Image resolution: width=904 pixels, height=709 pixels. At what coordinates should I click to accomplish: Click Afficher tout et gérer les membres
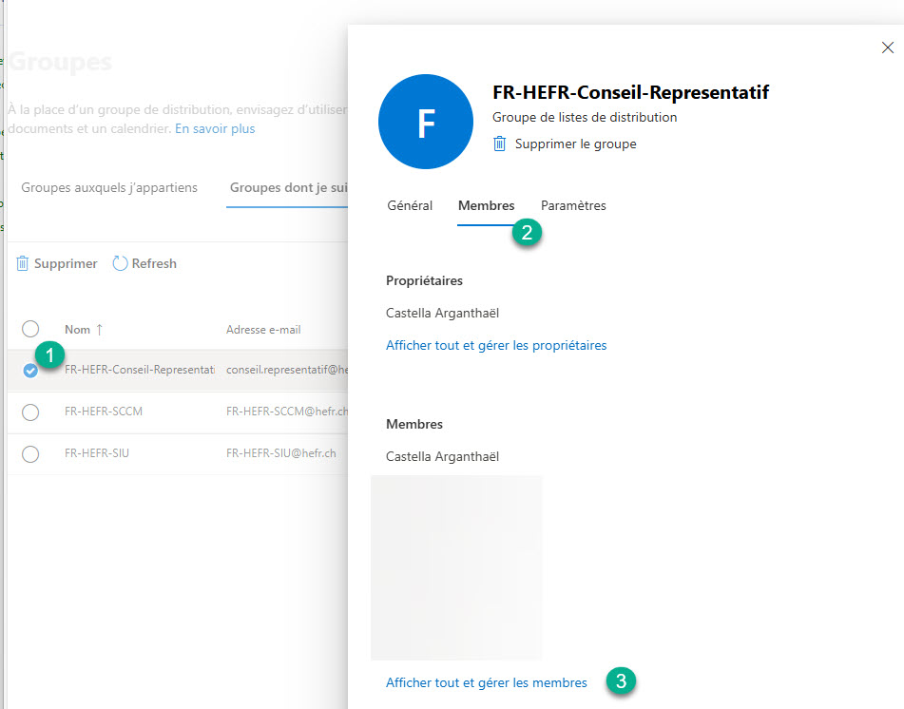pos(487,682)
